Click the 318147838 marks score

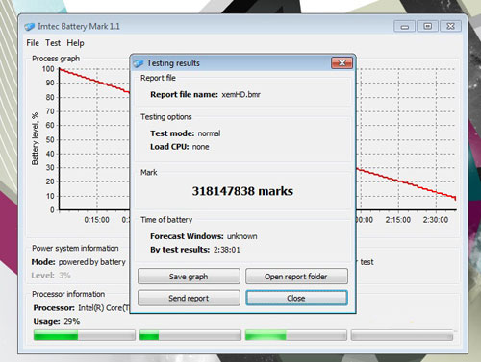(x=242, y=191)
